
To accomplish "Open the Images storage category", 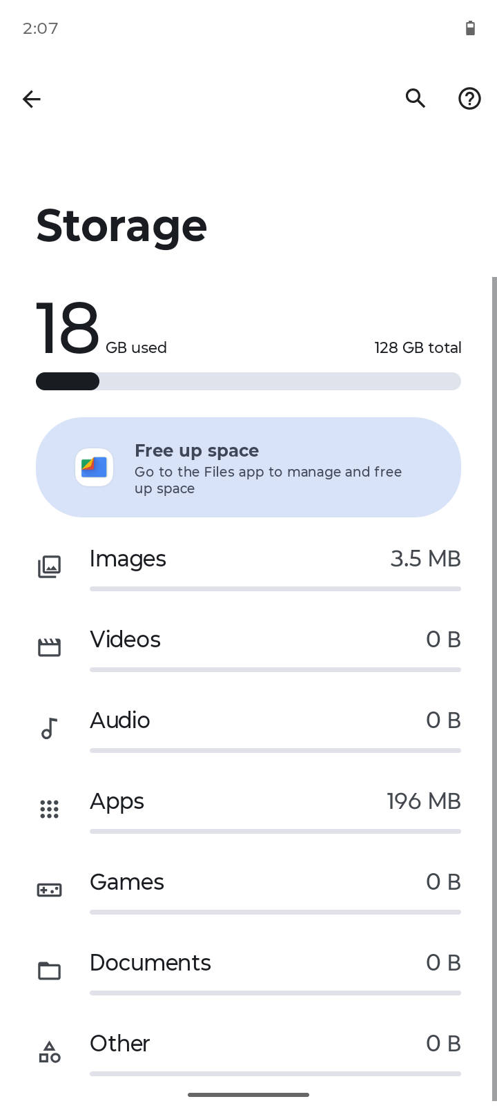I will coord(248,567).
